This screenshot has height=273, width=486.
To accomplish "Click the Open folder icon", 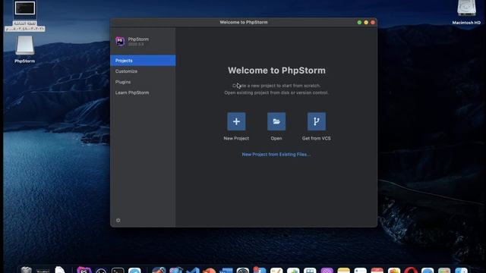I will (x=276, y=121).
